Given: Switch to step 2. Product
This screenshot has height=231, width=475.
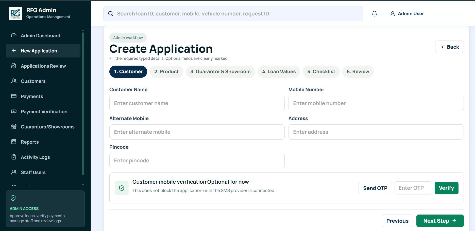Looking at the screenshot, I should (166, 72).
